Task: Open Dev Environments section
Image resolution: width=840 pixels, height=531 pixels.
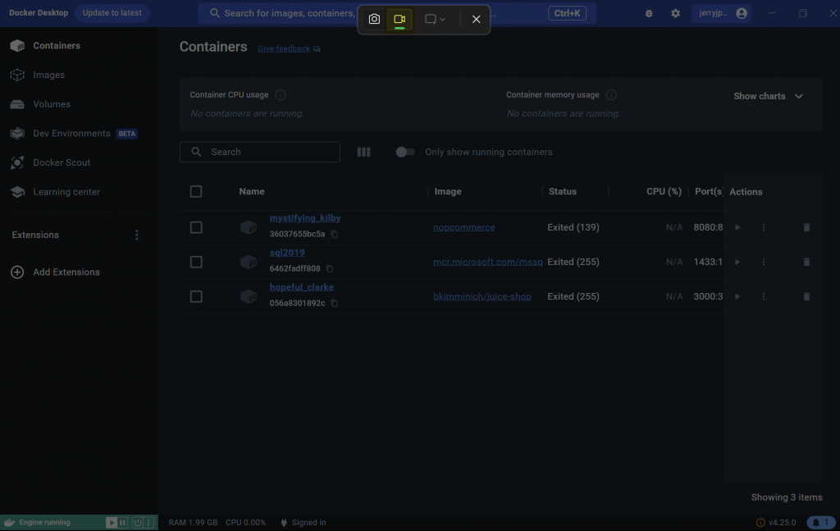Action: click(73, 134)
